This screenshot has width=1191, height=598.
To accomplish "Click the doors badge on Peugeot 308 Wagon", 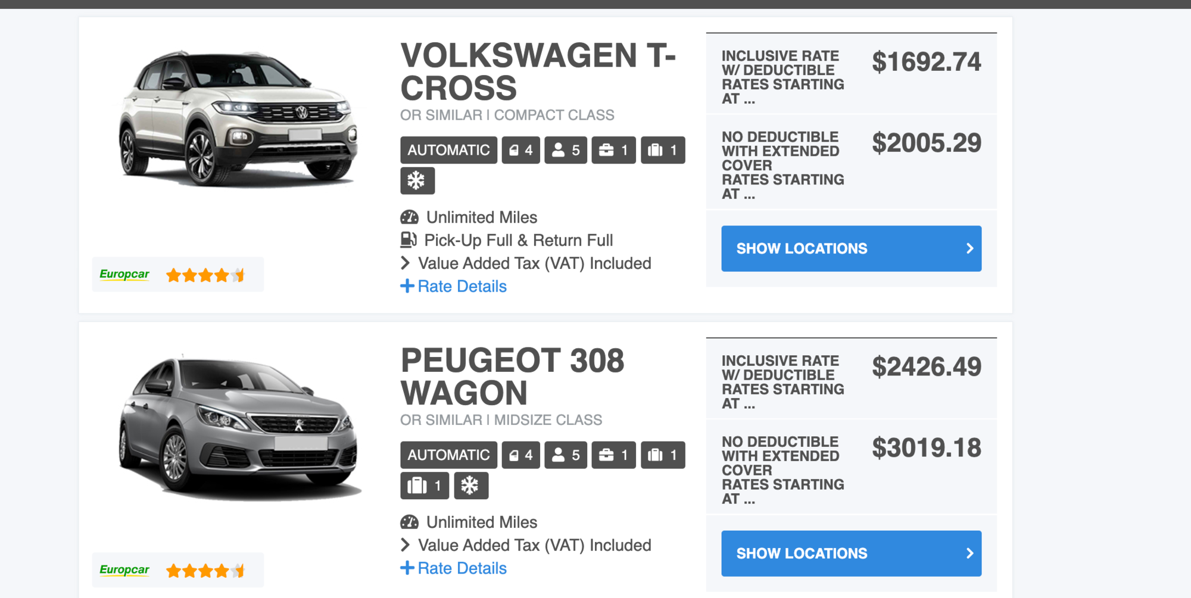I will click(x=520, y=455).
